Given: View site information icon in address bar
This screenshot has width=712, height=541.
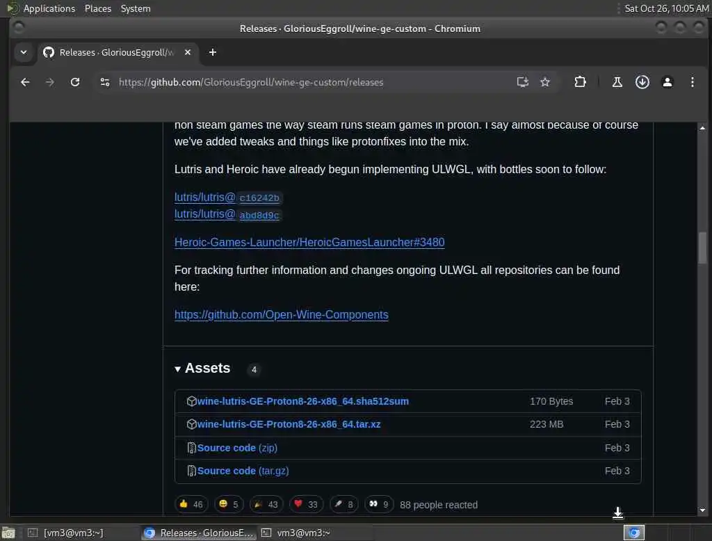Looking at the screenshot, I should coord(105,82).
